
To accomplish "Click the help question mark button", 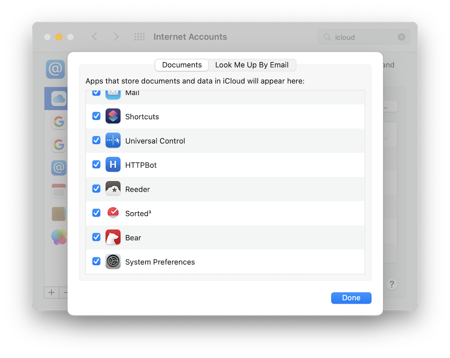I will [x=392, y=284].
